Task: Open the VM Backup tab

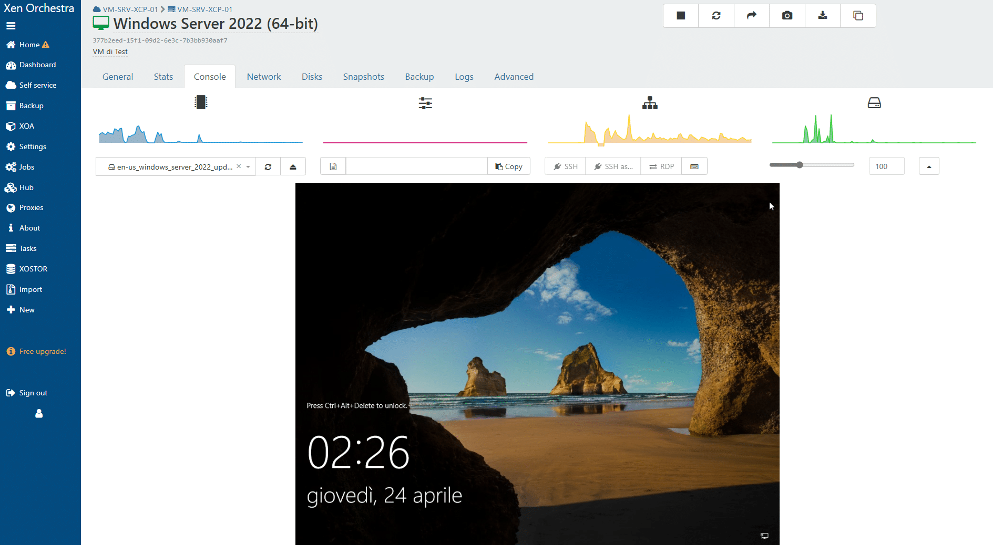Action: 419,77
